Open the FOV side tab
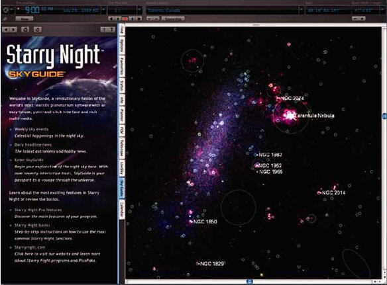Screen dimensions: 387x285 coord(122,130)
